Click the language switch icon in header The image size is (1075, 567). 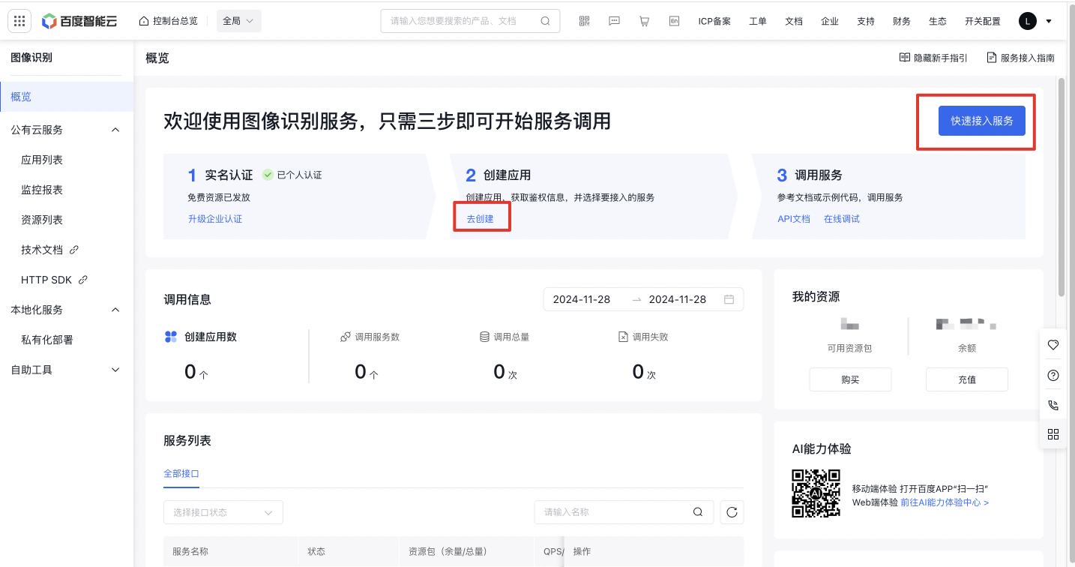click(x=675, y=21)
